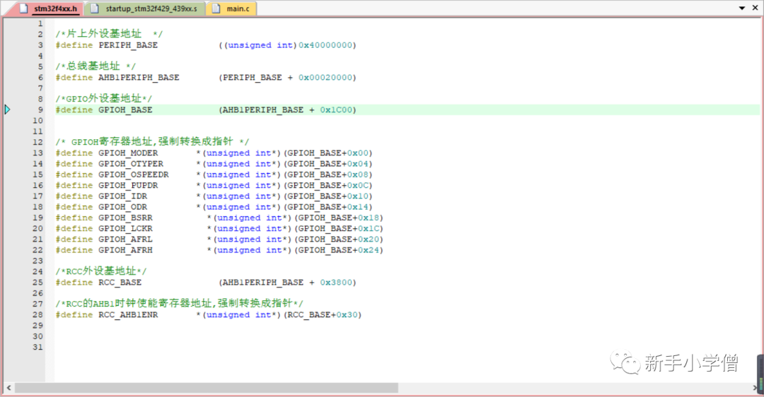764x397 pixels.
Task: Click GPIOH_ODR macro name
Action: click(x=123, y=207)
